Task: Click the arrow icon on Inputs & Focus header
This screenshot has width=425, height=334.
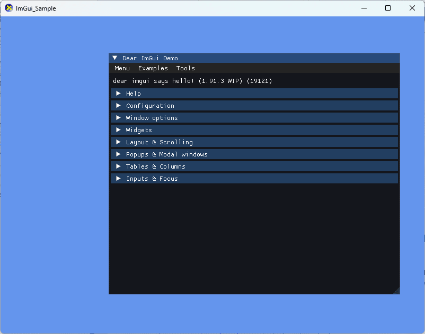Action: (118, 178)
